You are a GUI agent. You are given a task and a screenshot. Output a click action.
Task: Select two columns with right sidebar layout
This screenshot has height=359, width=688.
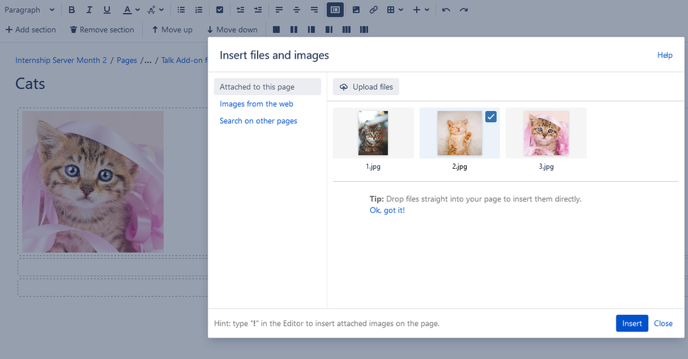[x=329, y=30]
